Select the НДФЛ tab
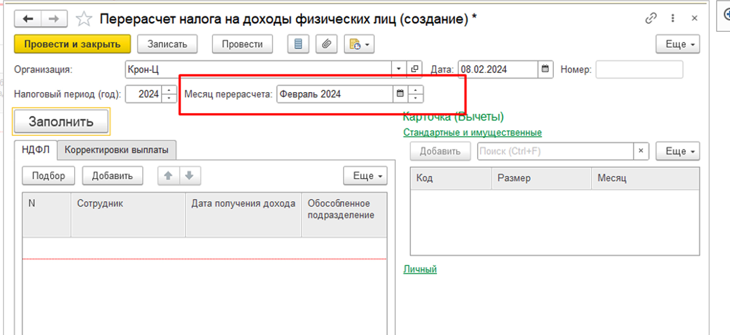 36,150
